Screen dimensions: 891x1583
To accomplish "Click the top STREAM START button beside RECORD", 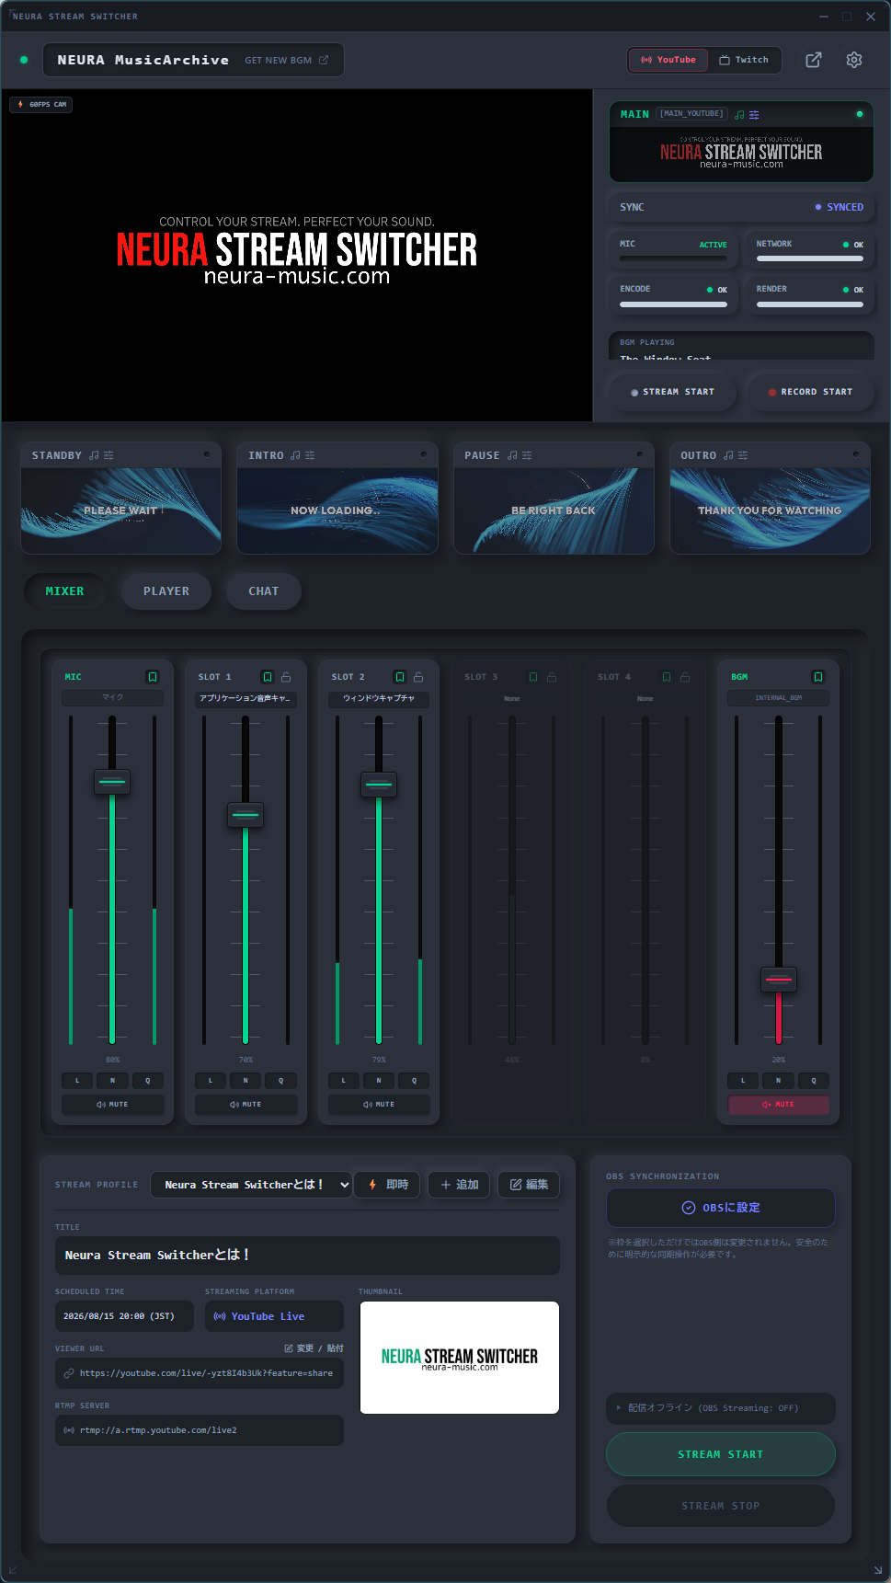I will click(673, 392).
